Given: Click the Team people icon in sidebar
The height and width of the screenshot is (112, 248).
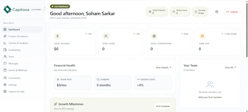Looking at the screenshot, I should tap(5, 57).
